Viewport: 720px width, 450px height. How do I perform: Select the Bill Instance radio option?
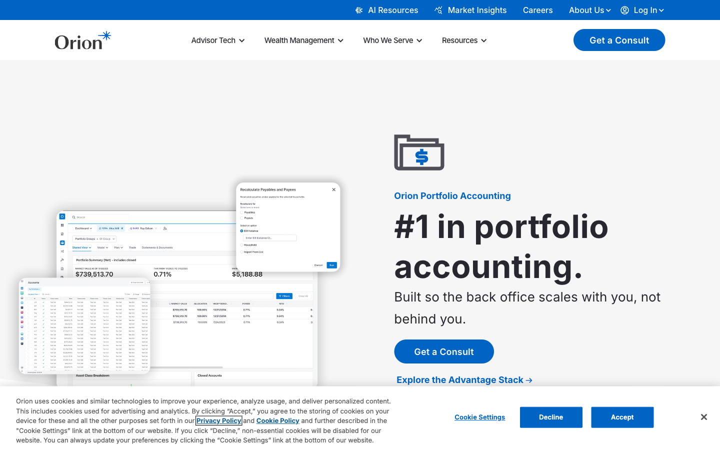(x=241, y=231)
